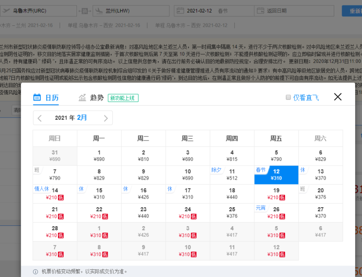Viewport: 362px width, 277px height.
Task: Select February 26 元宵 date cell
Action: [276, 213]
